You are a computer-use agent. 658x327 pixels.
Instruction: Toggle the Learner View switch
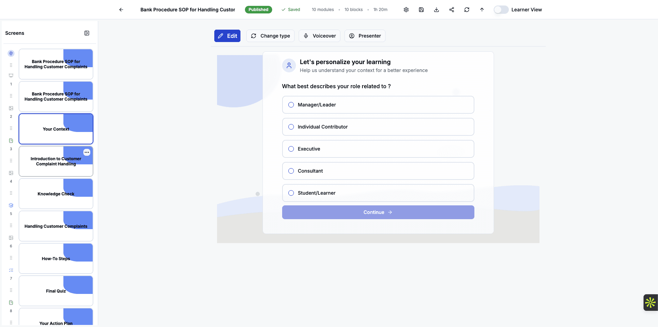point(501,9)
